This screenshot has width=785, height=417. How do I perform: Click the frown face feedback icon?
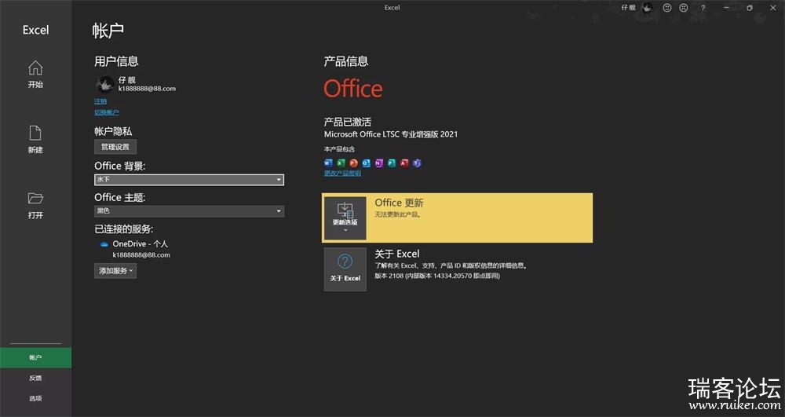[x=684, y=8]
